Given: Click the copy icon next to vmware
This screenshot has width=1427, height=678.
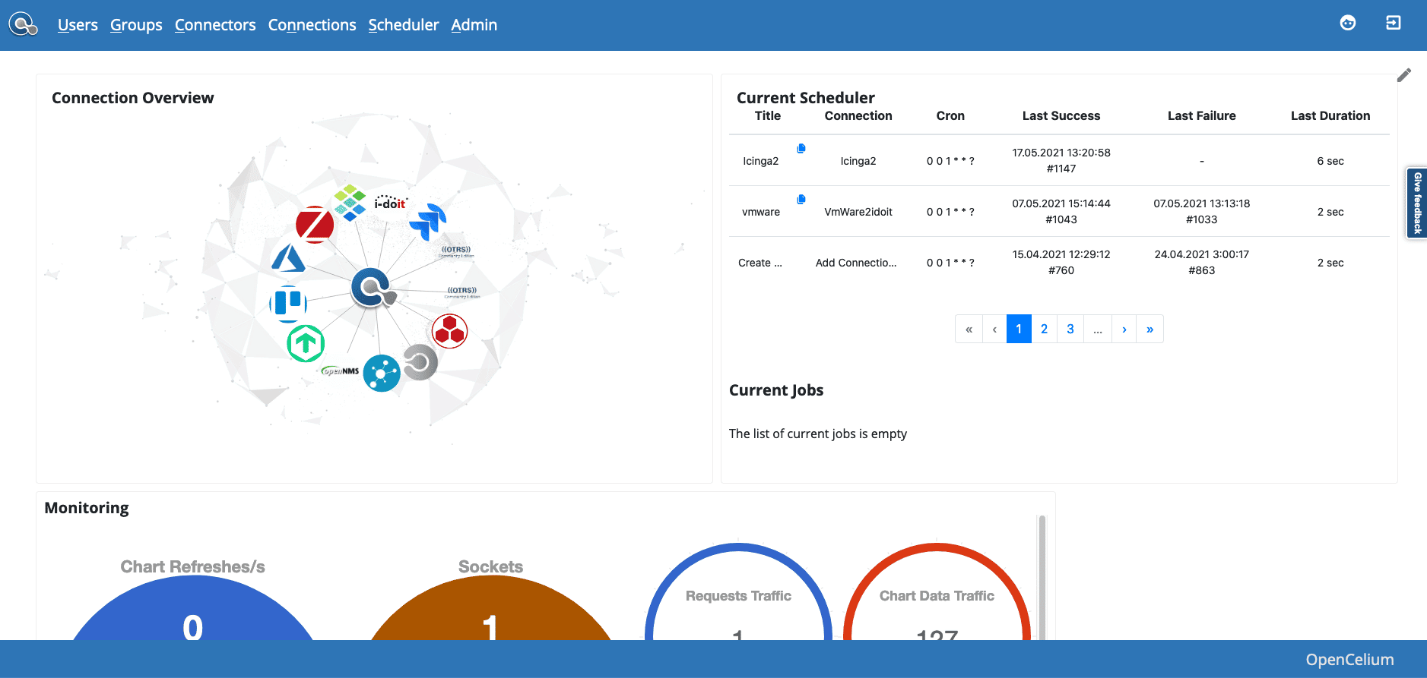Looking at the screenshot, I should click(801, 200).
